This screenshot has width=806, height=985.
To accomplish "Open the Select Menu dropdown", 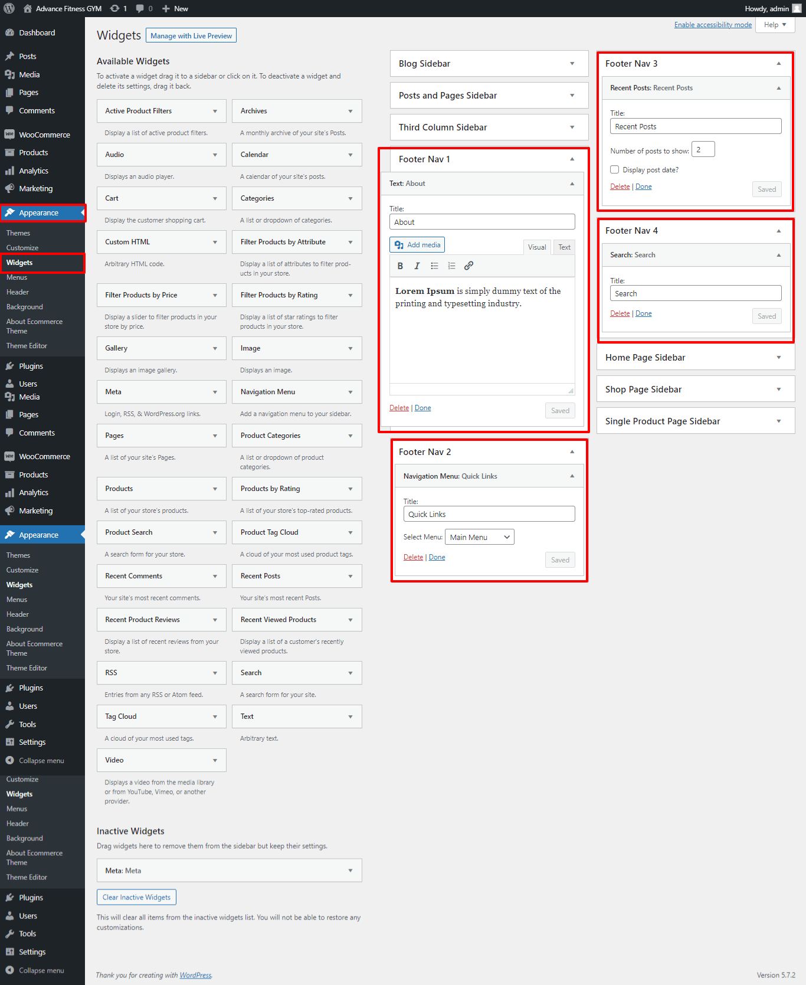I will [479, 537].
